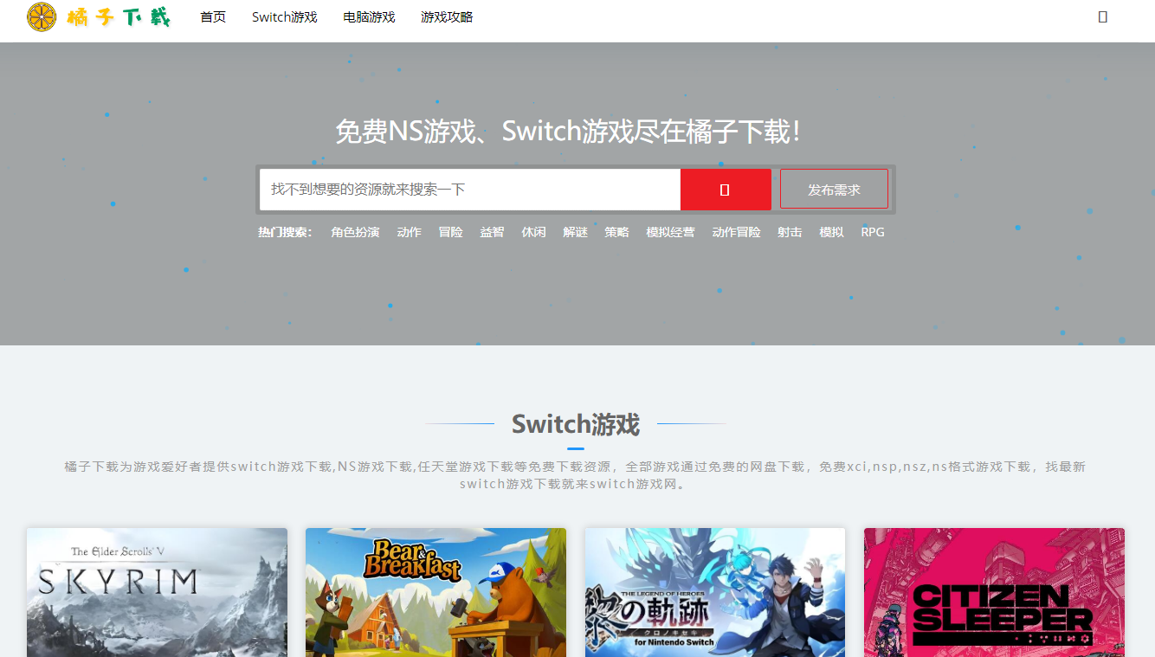Open the Skyrim game thumbnail
The height and width of the screenshot is (657, 1155).
tap(157, 593)
